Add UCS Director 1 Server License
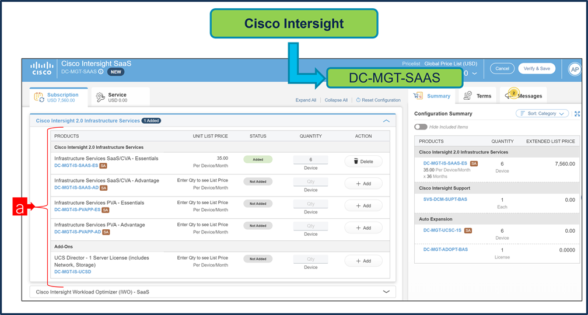The image size is (588, 315). point(363,261)
